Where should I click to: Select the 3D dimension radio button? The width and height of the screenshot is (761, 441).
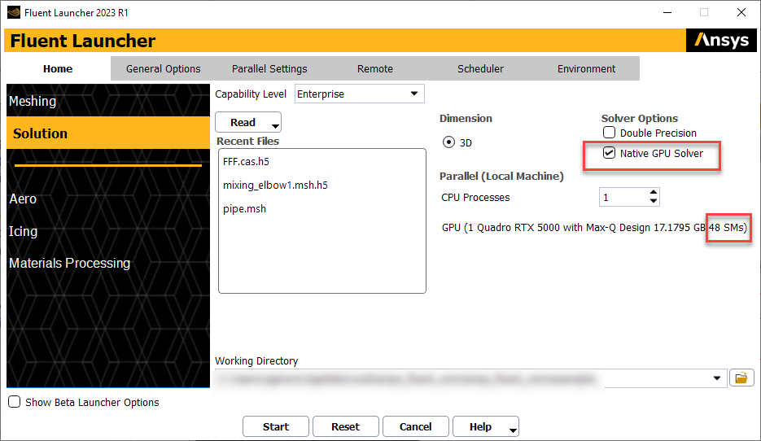[x=449, y=142]
